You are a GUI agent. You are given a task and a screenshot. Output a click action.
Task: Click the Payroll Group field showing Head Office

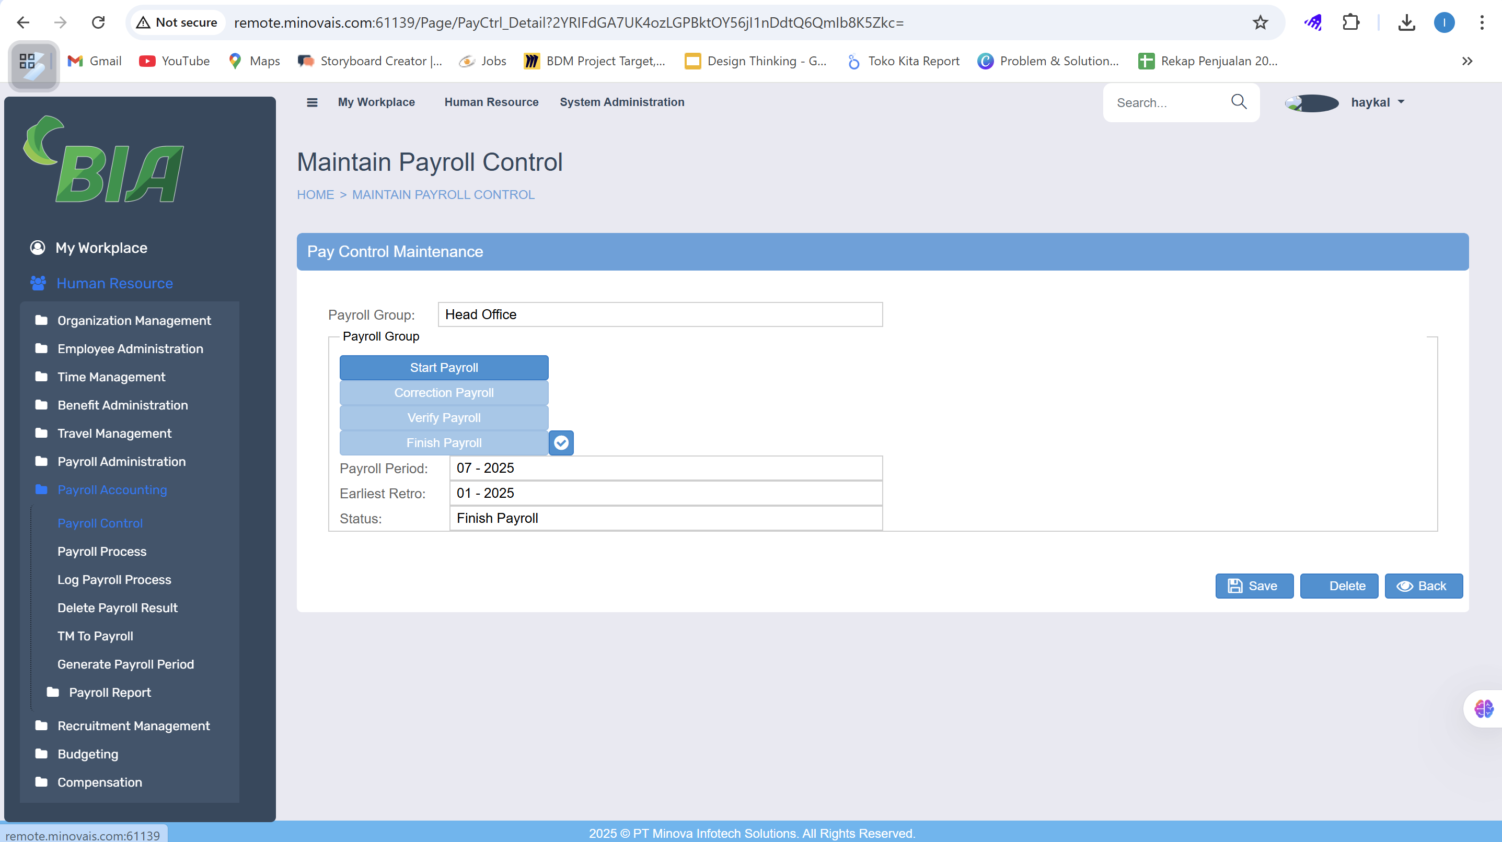click(x=660, y=314)
